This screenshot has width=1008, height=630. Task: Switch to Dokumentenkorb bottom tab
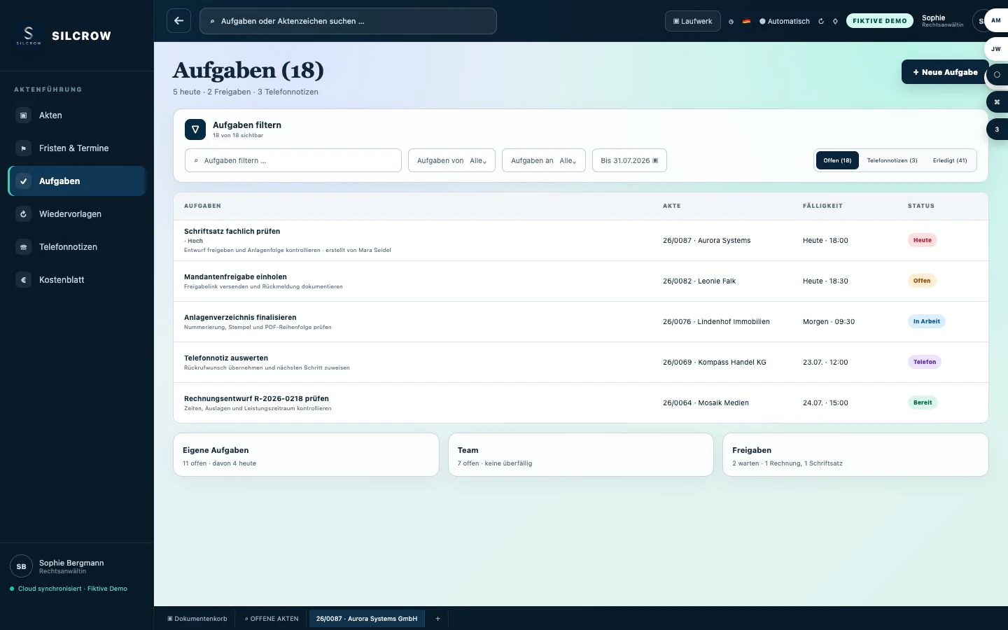click(x=197, y=619)
